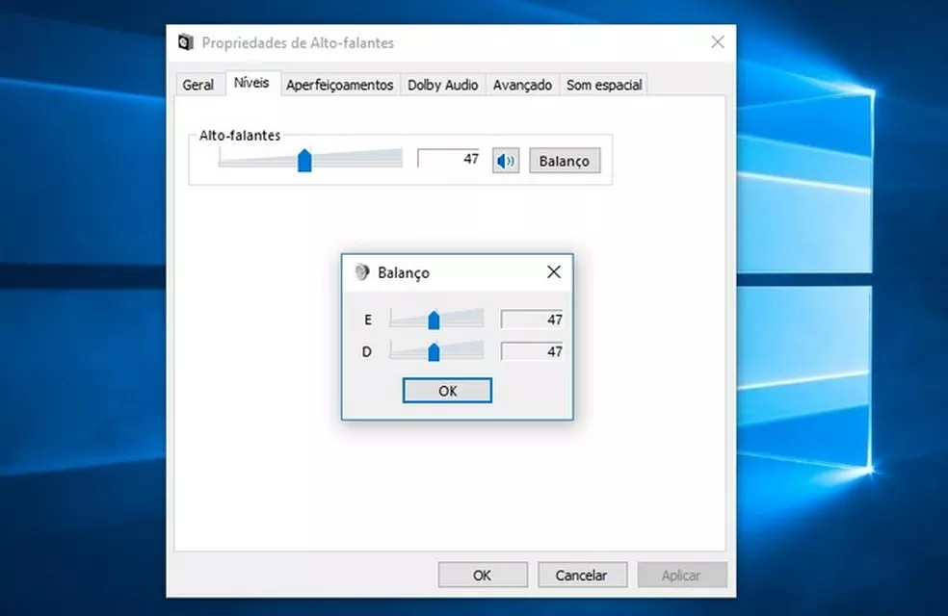Switch to the Geral tab
Viewport: 948px width, 616px height.
click(198, 85)
